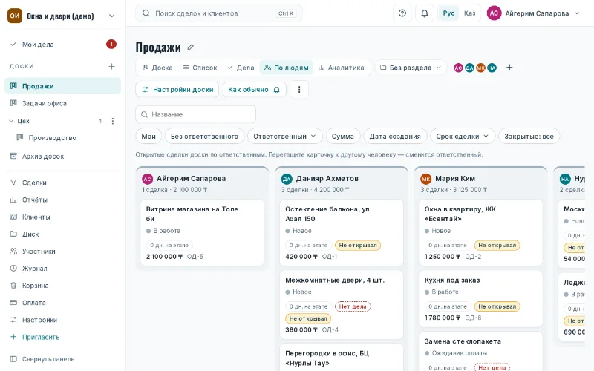
Task: Click Нет дела badge on Межкомнатные двери
Action: (x=353, y=306)
